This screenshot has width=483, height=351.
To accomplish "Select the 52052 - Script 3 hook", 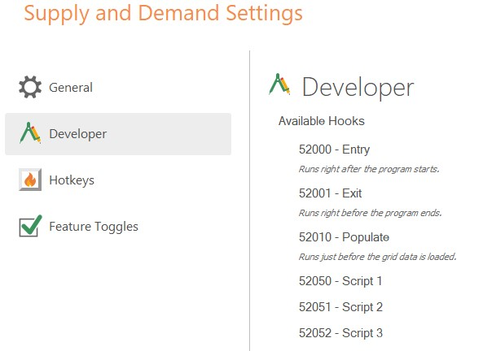I will (x=340, y=333).
